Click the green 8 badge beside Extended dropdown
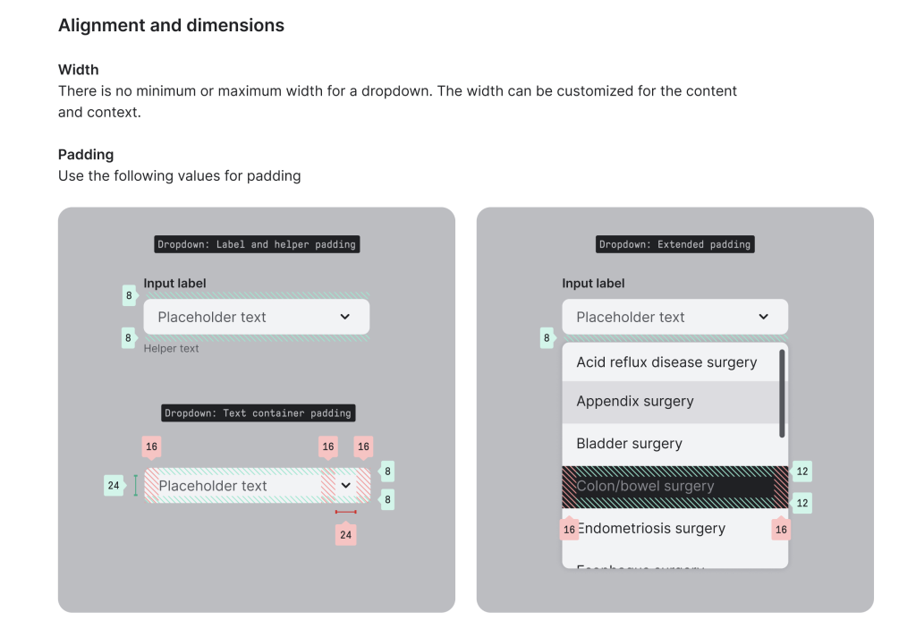Viewport: 916px width, 629px height. [547, 338]
